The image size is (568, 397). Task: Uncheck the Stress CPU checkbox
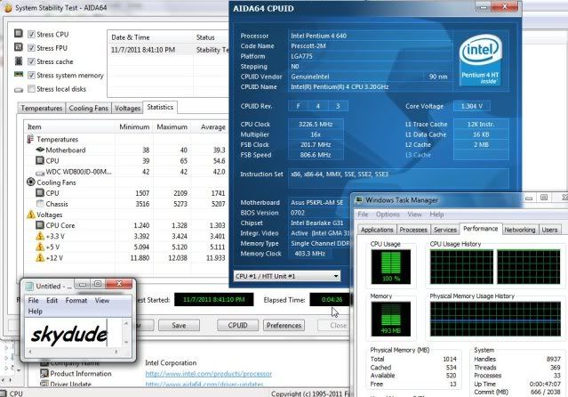31,34
